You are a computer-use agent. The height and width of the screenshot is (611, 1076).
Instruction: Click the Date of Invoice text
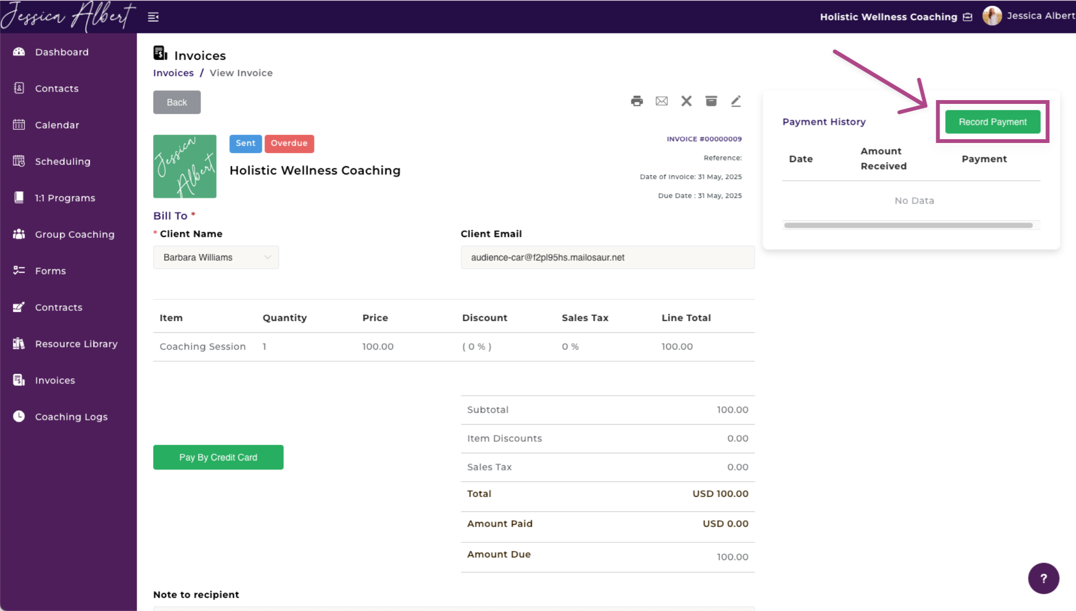[691, 176]
